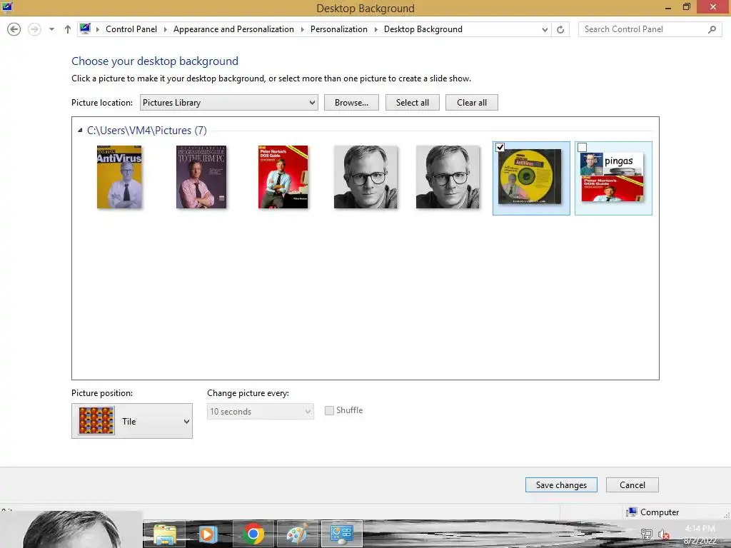Select the yellow AntiVirus CD thumbnail

(x=530, y=177)
